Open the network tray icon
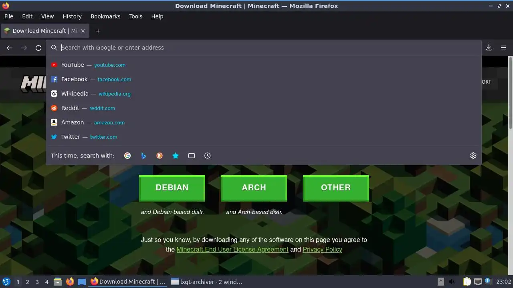 pos(478,282)
